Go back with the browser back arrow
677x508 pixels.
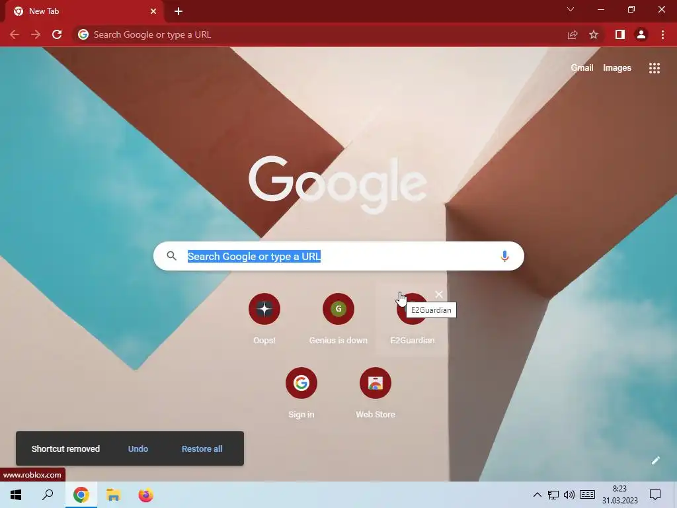(15, 34)
